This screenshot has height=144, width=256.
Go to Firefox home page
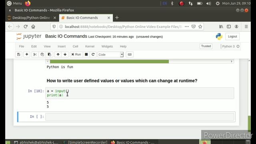[33, 27]
